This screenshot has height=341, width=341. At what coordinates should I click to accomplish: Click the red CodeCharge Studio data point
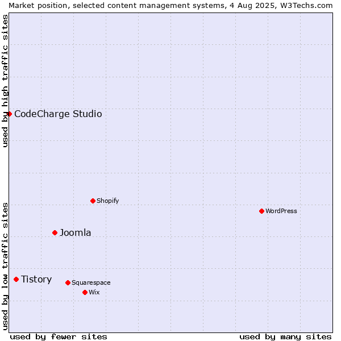(9, 114)
